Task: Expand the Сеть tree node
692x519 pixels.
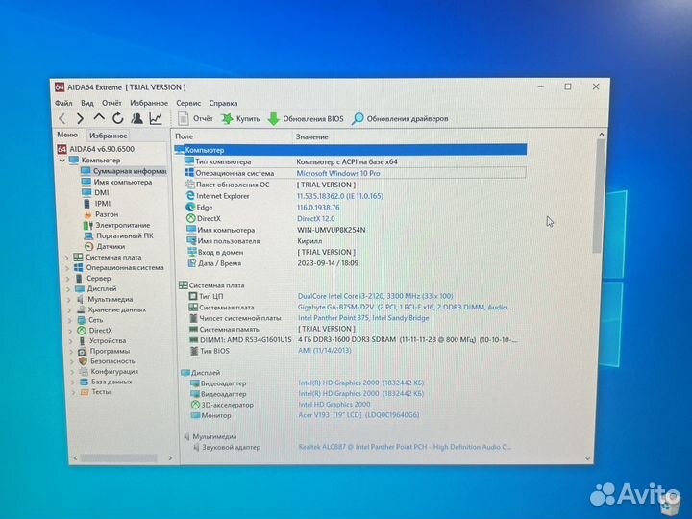Action: [x=70, y=320]
